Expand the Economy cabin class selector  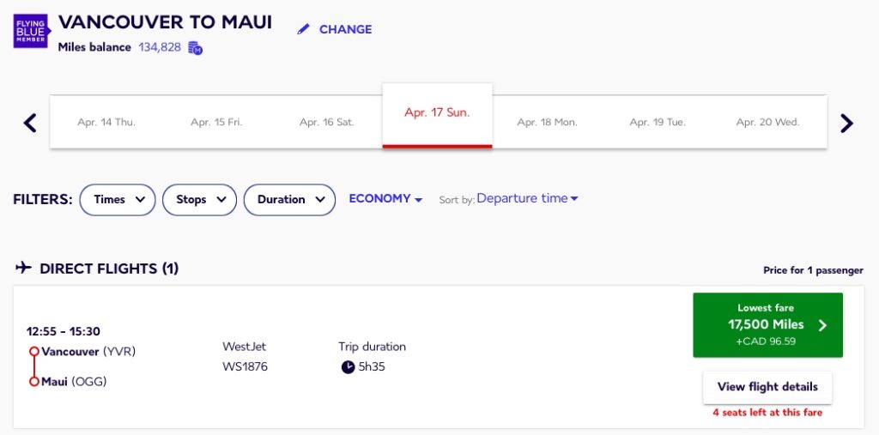point(385,199)
